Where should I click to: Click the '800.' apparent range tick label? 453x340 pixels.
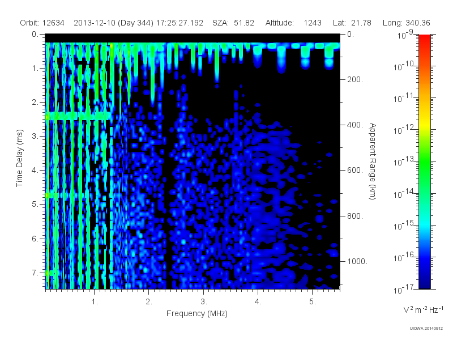[x=355, y=216]
